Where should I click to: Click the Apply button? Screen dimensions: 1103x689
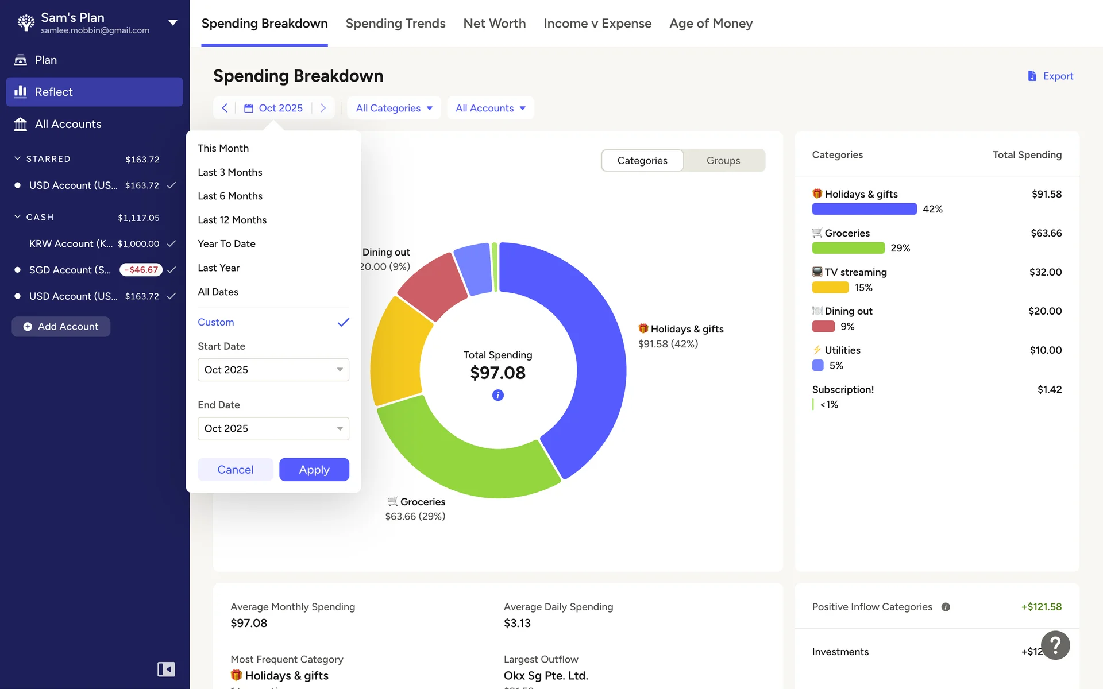coord(314,470)
